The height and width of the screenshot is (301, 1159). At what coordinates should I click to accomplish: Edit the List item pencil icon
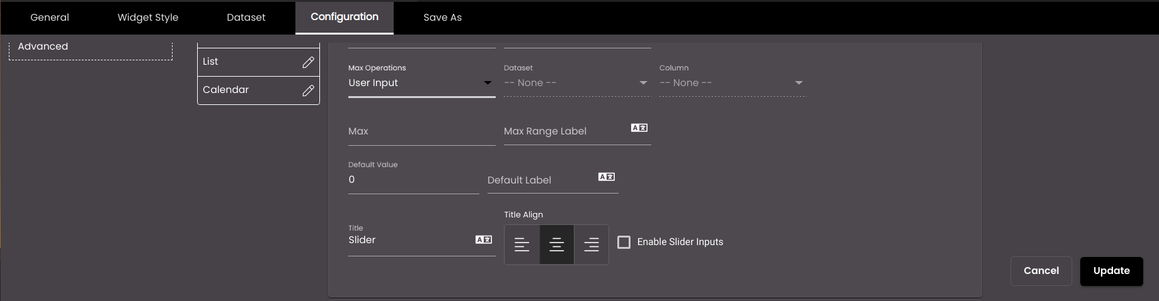tap(308, 62)
